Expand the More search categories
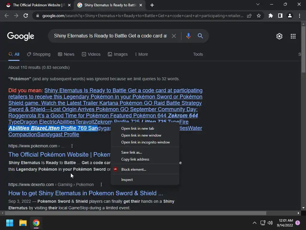 (x=141, y=55)
